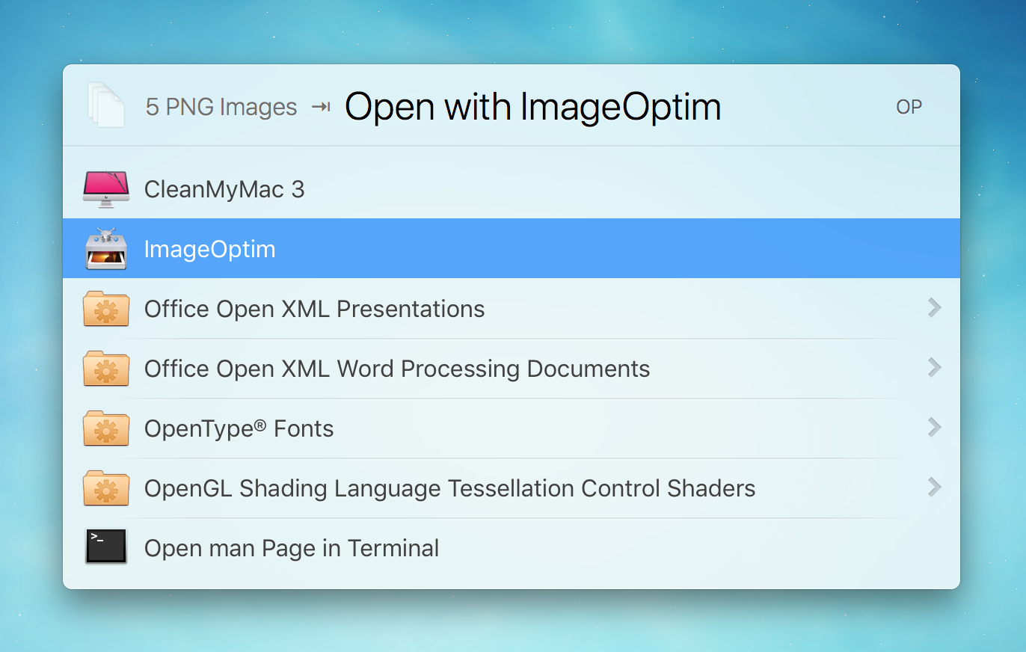Click the Terminal icon for man page

(106, 547)
